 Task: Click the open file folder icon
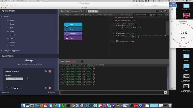coord(161,11)
